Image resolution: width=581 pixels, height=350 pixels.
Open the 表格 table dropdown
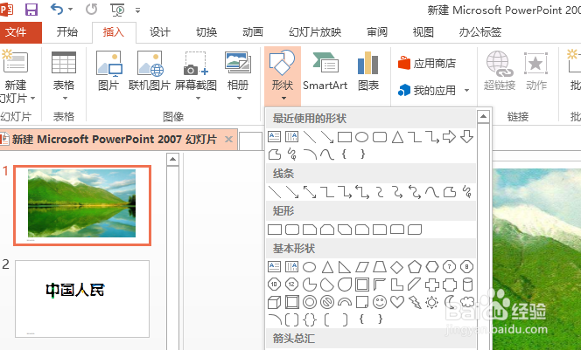(x=64, y=75)
